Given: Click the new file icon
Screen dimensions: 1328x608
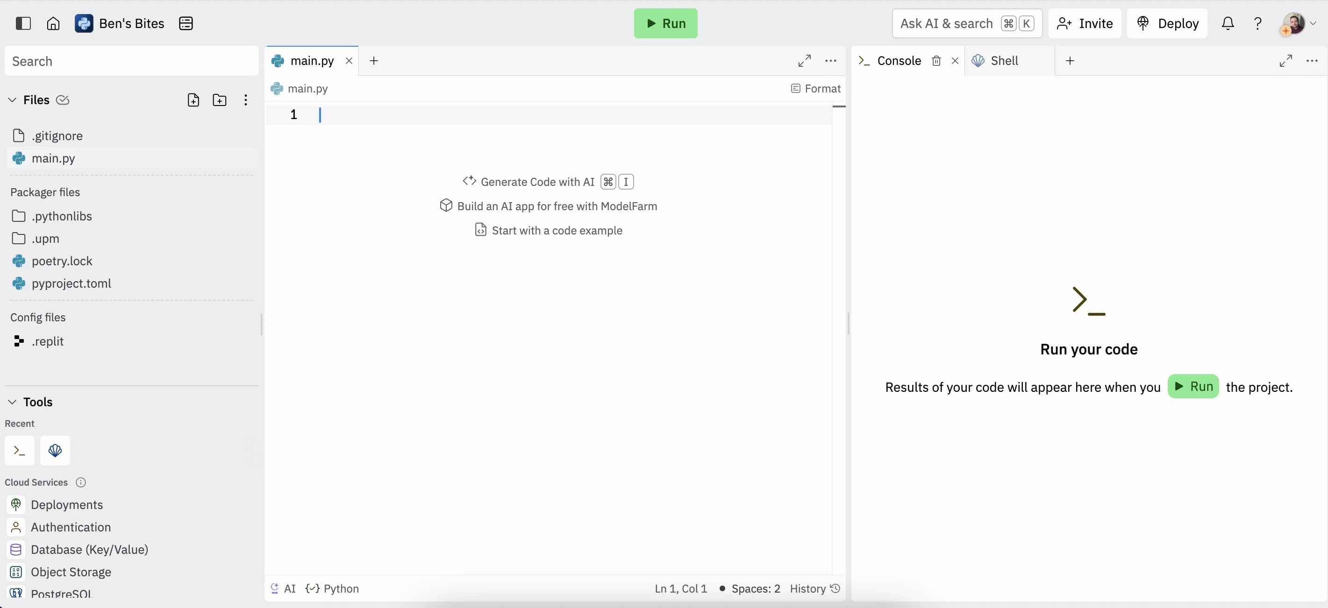Looking at the screenshot, I should click(193, 100).
